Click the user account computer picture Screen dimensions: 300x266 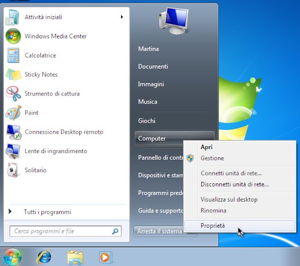(174, 22)
